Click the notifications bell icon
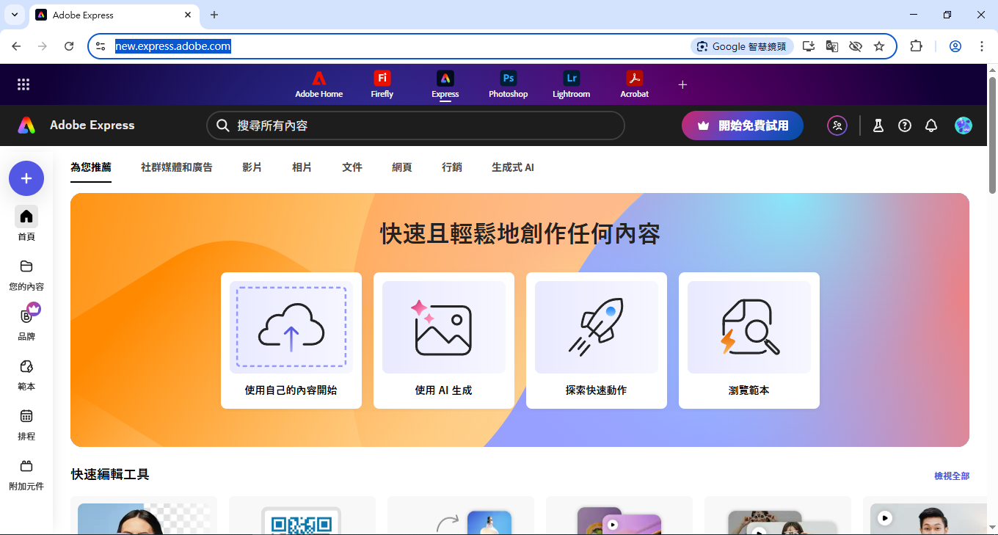 931,125
